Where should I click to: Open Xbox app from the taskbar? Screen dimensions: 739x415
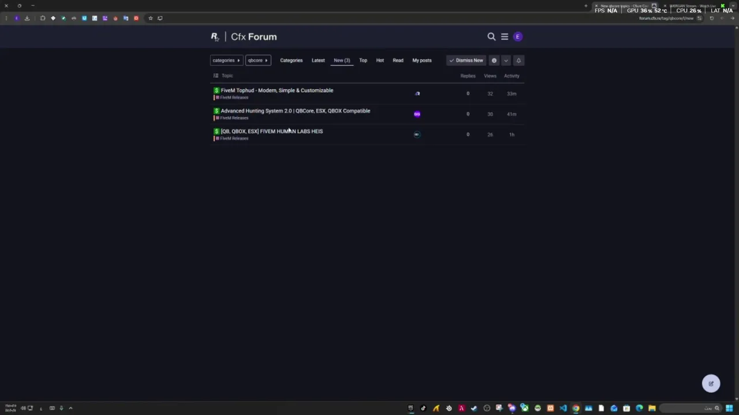pos(525,409)
